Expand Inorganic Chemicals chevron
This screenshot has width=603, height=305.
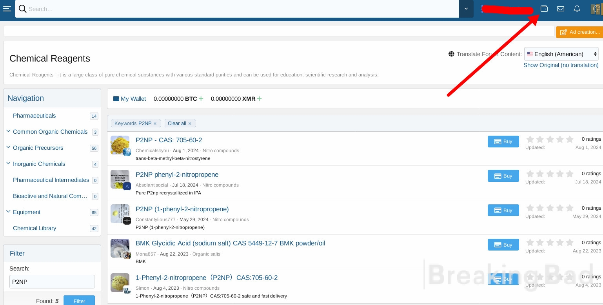tap(8, 163)
